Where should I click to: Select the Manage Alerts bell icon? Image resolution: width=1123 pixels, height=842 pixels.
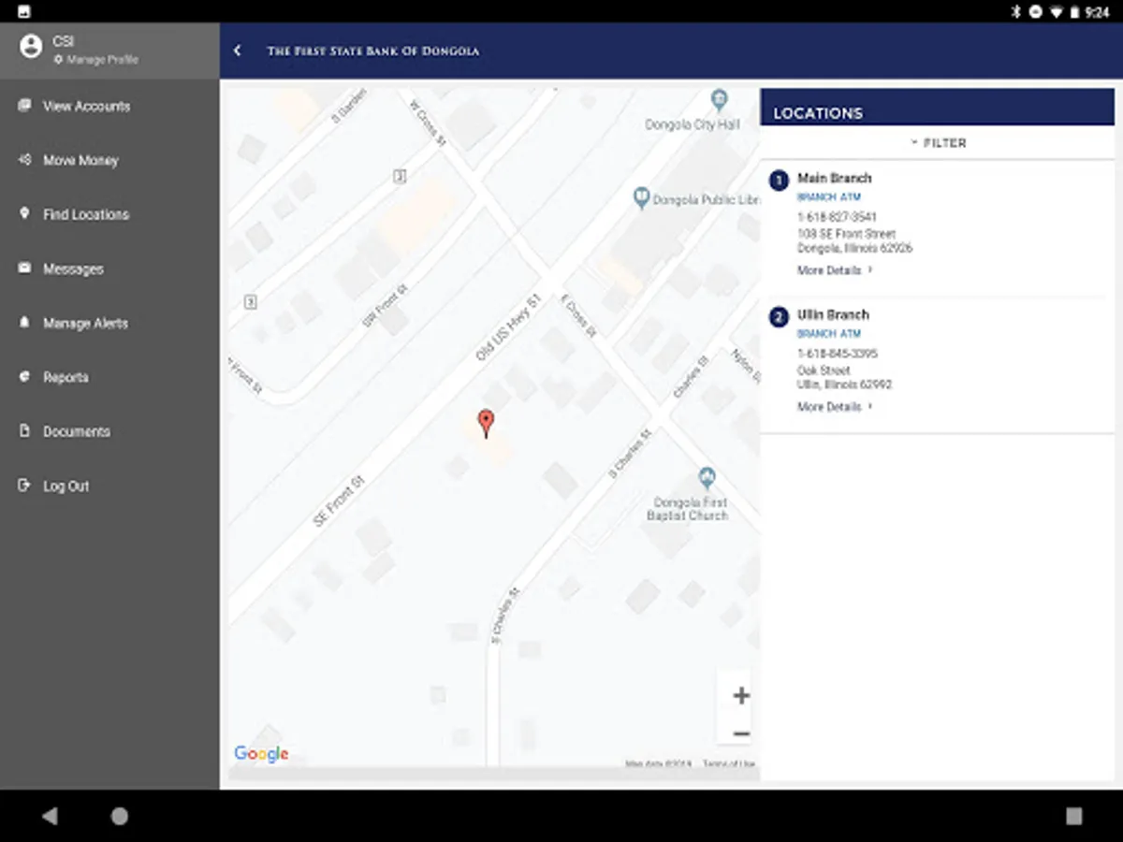pyautogui.click(x=25, y=323)
